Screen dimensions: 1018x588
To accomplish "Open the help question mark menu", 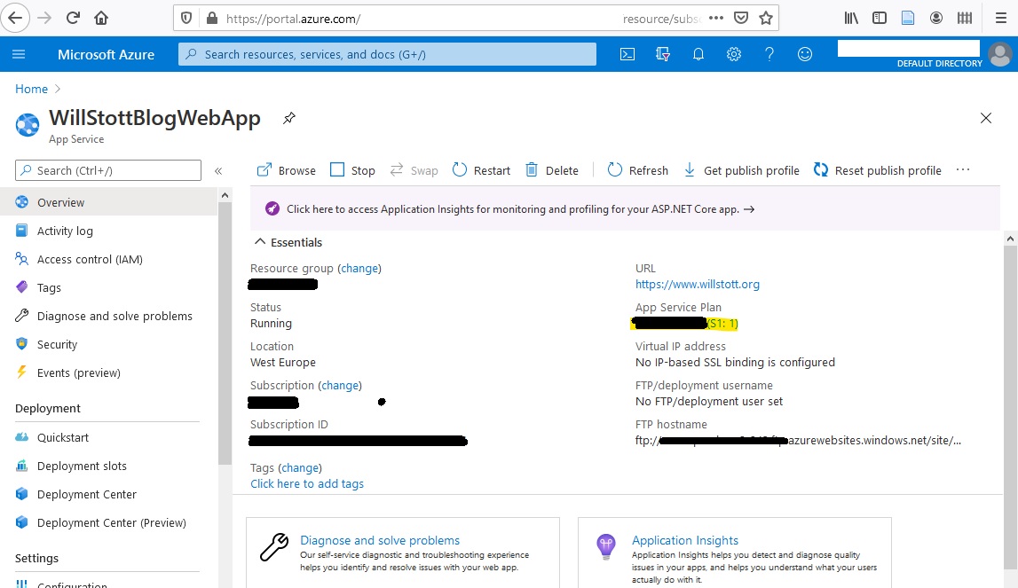I will click(769, 54).
